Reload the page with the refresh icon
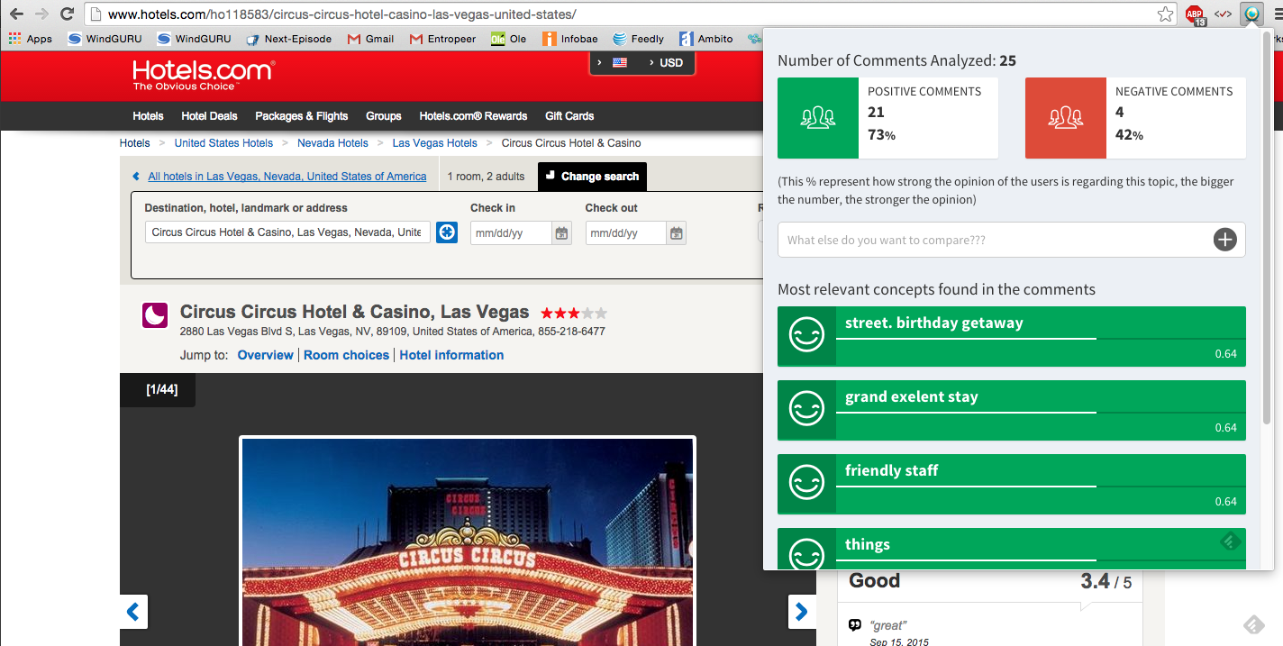The image size is (1283, 646). pos(67,14)
